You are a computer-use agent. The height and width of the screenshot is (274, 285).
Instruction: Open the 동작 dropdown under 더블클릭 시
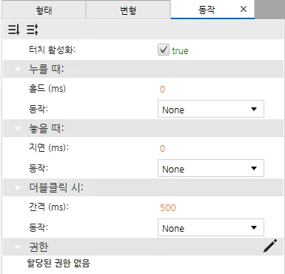tap(211, 227)
